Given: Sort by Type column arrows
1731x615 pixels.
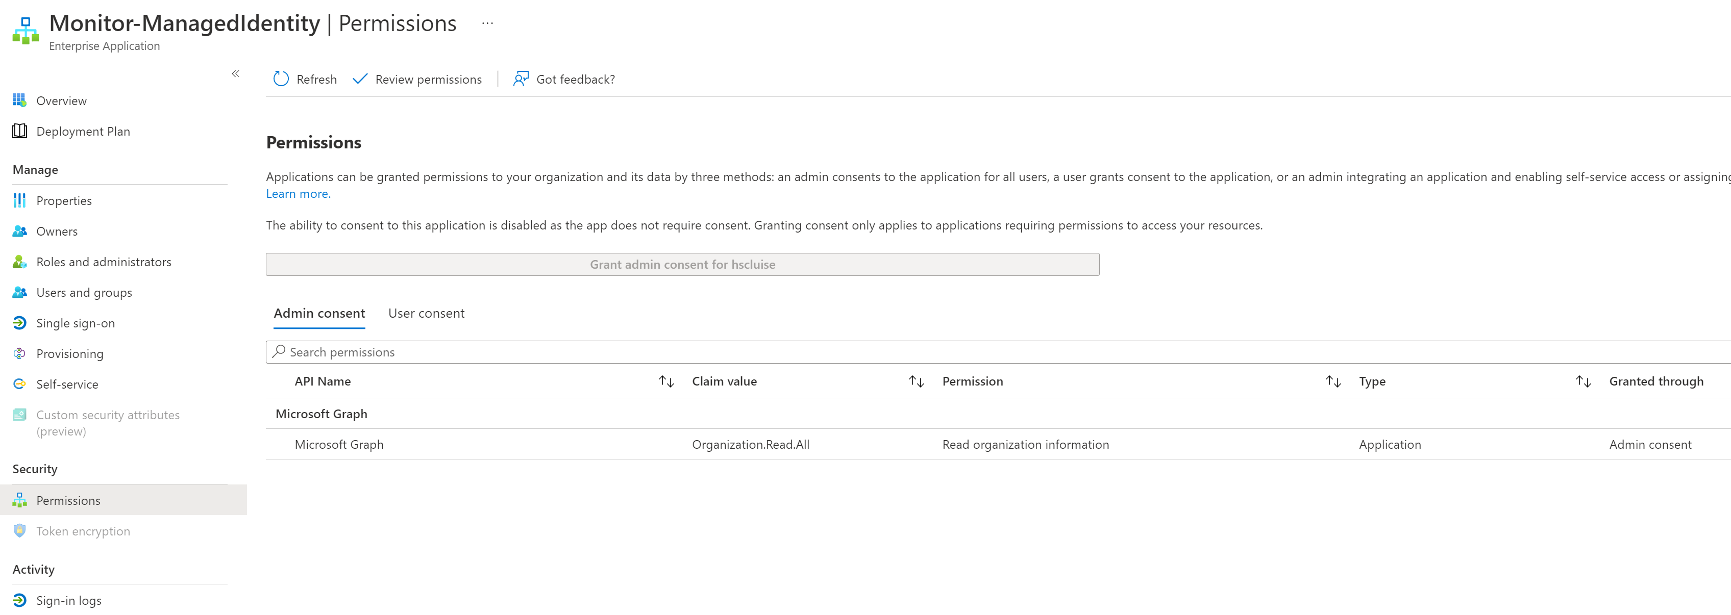Looking at the screenshot, I should click(1583, 381).
